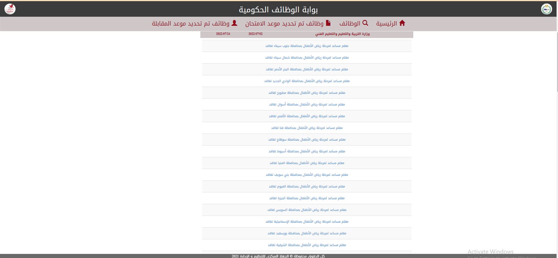This screenshot has height=258, width=558.
Task: Open the بني سويف assistant teacher listing
Action: pyautogui.click(x=307, y=175)
